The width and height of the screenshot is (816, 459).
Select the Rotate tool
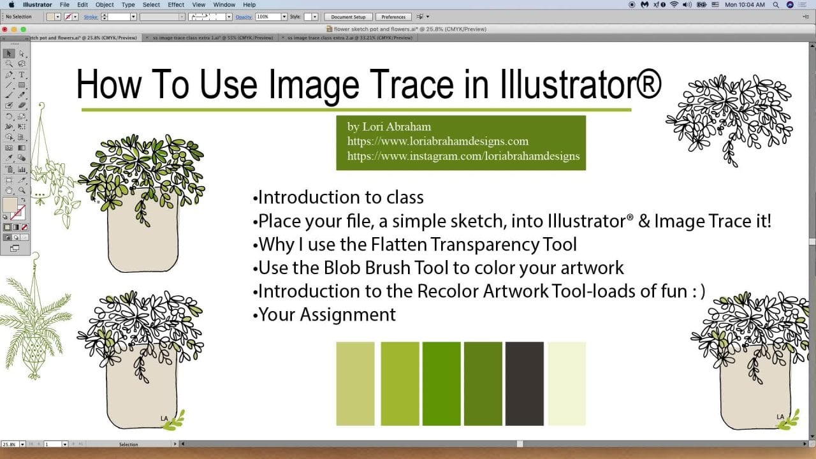click(x=10, y=116)
